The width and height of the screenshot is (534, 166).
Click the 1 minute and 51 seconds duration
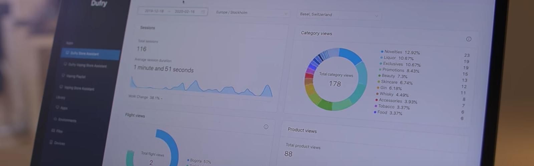[x=164, y=69]
